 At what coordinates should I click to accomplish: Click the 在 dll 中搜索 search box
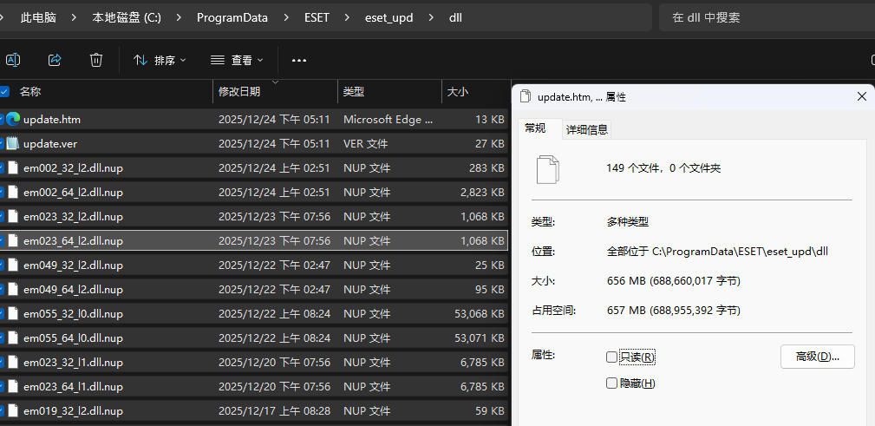[763, 17]
